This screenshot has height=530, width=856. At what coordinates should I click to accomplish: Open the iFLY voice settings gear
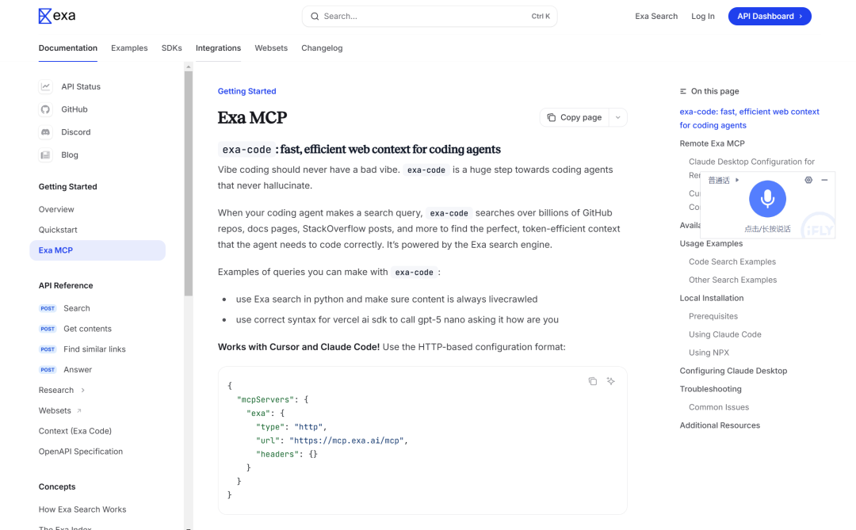point(808,180)
